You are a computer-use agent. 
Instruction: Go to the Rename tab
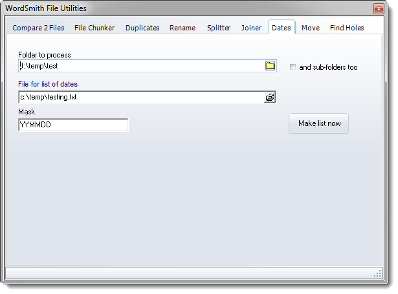pos(182,28)
